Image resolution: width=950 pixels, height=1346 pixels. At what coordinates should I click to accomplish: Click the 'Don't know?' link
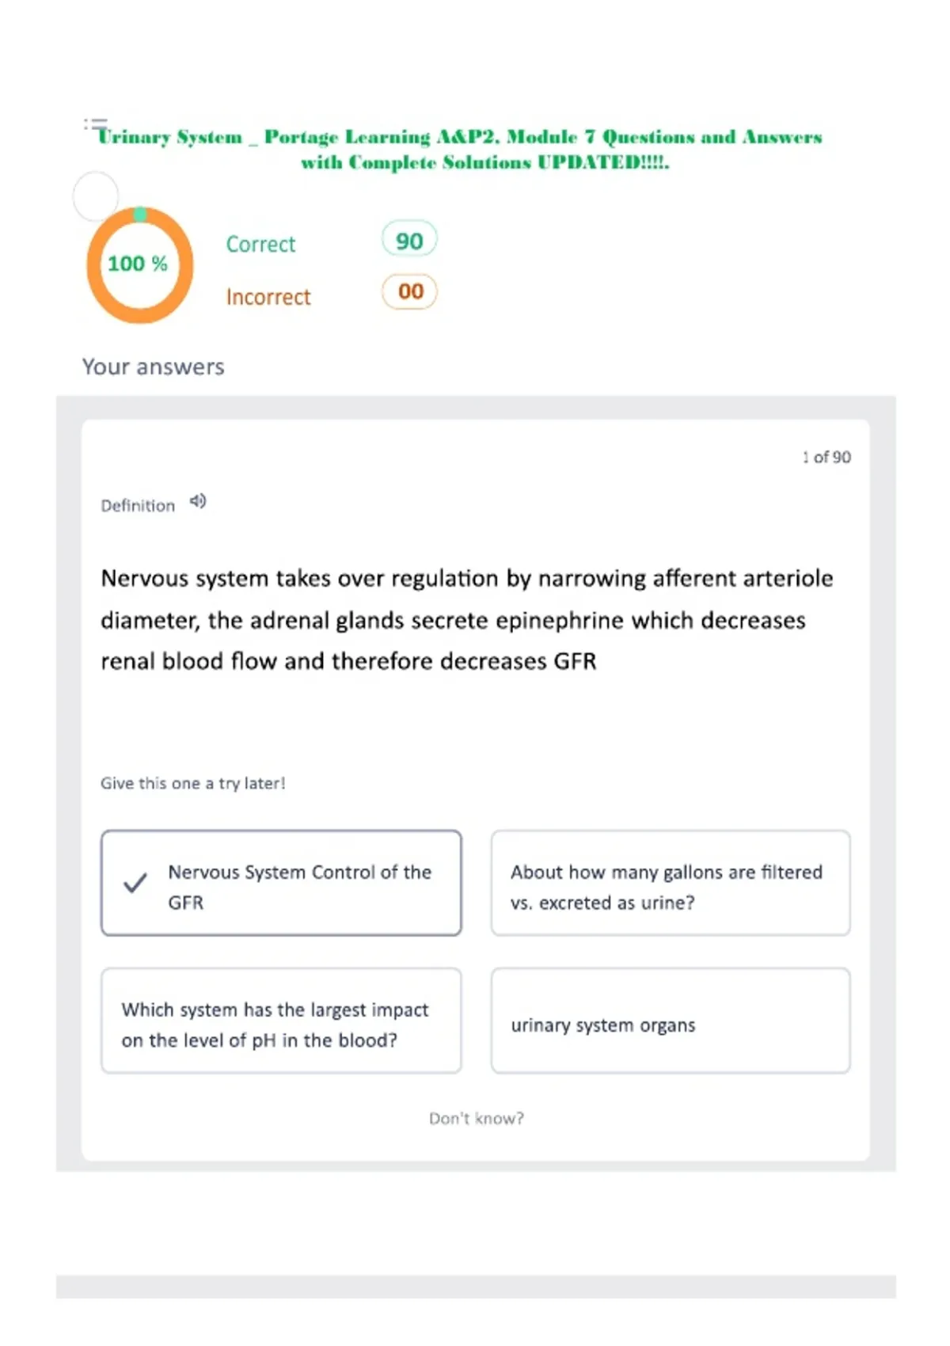click(x=477, y=1118)
